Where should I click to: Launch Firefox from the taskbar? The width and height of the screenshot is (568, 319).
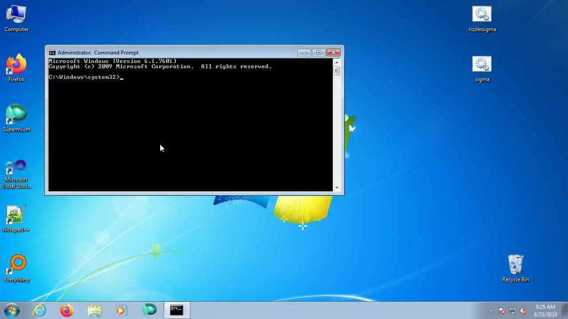67,311
